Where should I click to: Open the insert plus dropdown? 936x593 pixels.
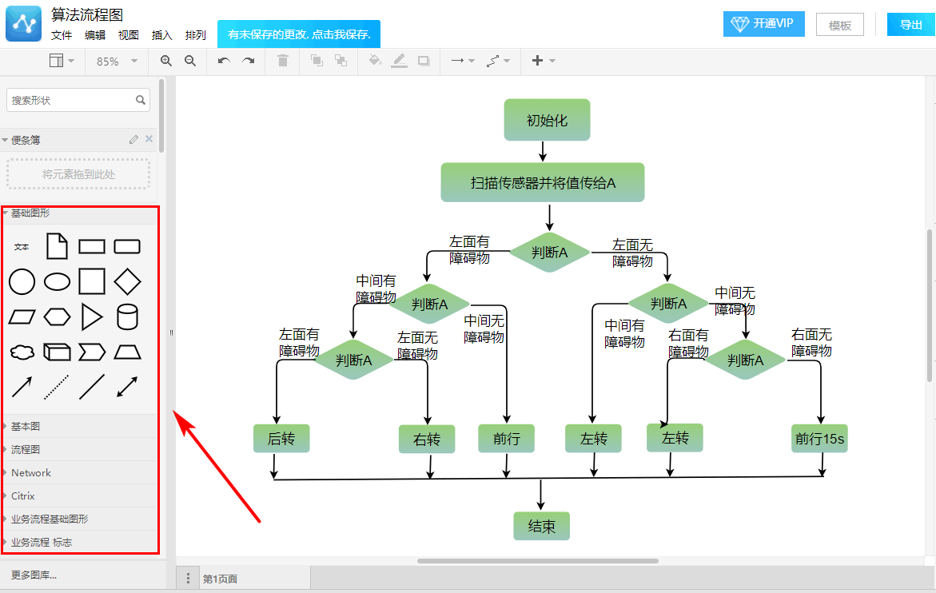pos(543,61)
